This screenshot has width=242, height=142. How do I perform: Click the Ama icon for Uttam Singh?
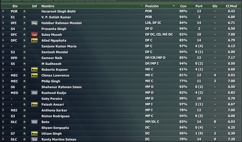coord(34,134)
